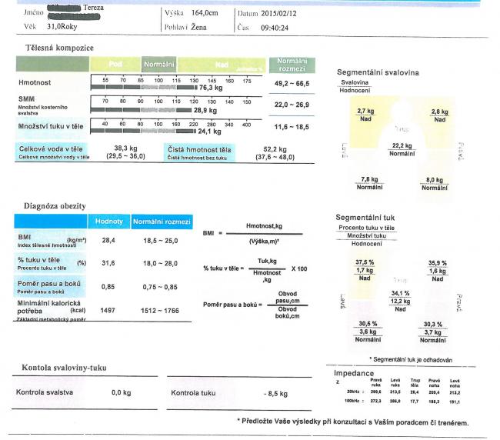Viewport: 500px width, 440px height.
Task: Select the waist-hip range '0,75 ~ 0,85'
Action: tap(160, 287)
